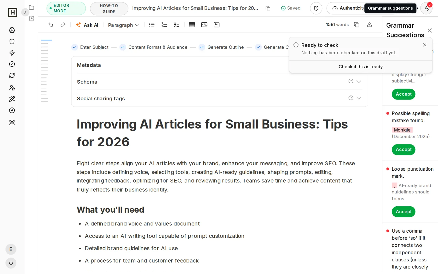Screen dimensions: 438x274
Task: Click the power icon at sidebar bottom
Action: [x=11, y=263]
